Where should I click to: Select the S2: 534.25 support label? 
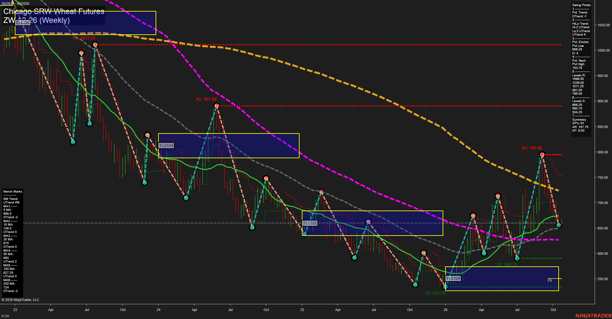click(x=435, y=293)
